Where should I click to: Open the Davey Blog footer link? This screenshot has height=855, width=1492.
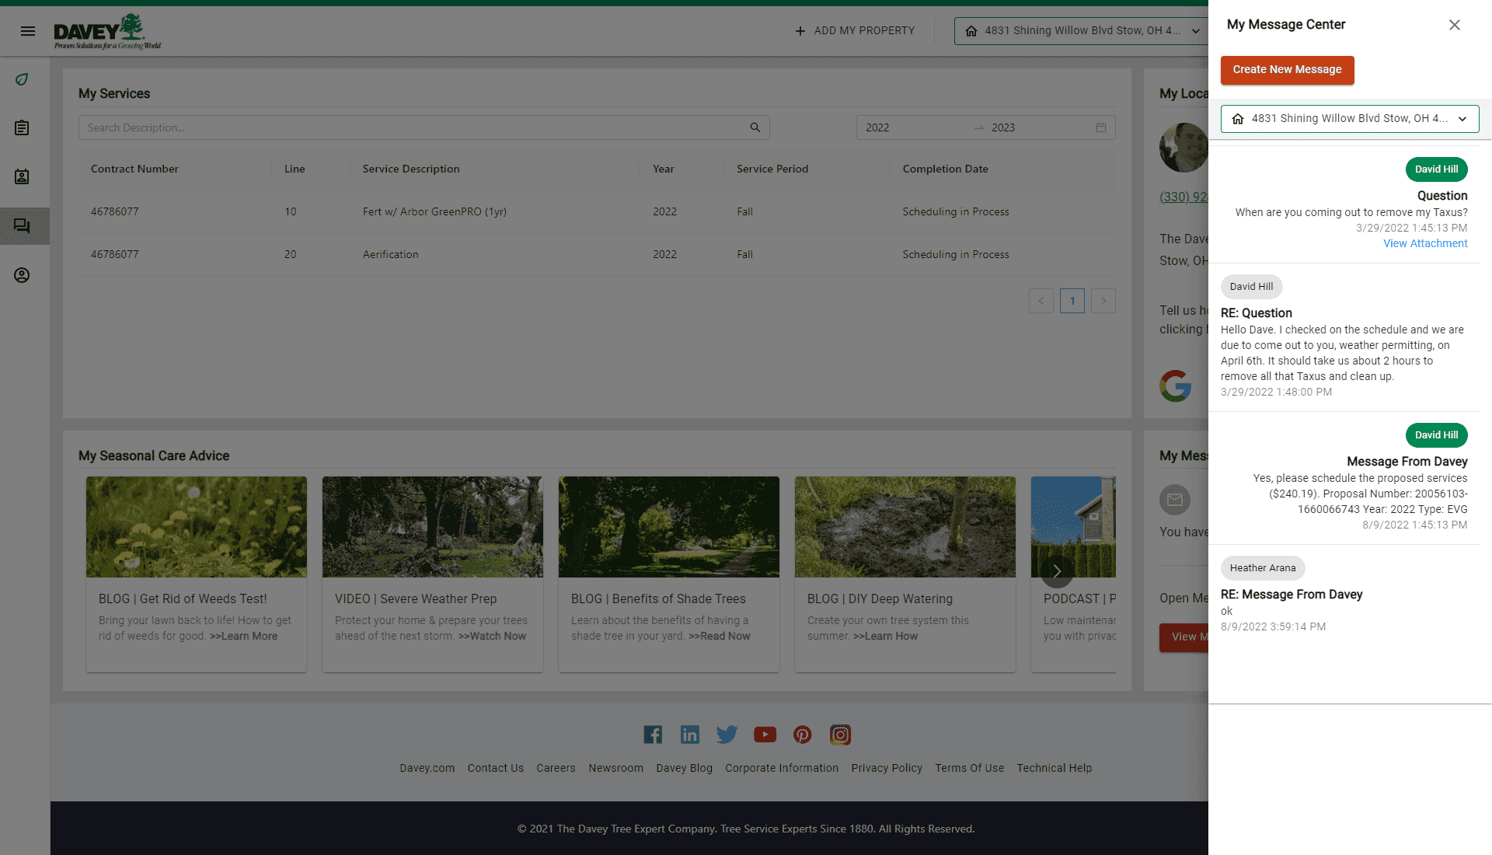tap(684, 768)
